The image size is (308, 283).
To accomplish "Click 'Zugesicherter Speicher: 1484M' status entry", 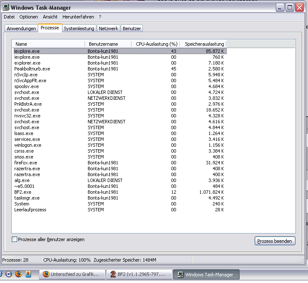I will pyautogui.click(x=125, y=260).
